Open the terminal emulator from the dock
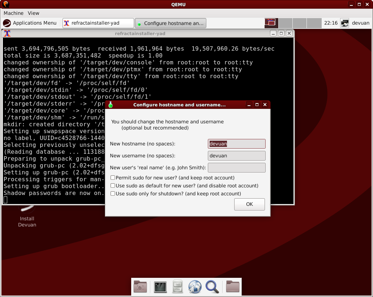373x297 pixels. (x=160, y=287)
